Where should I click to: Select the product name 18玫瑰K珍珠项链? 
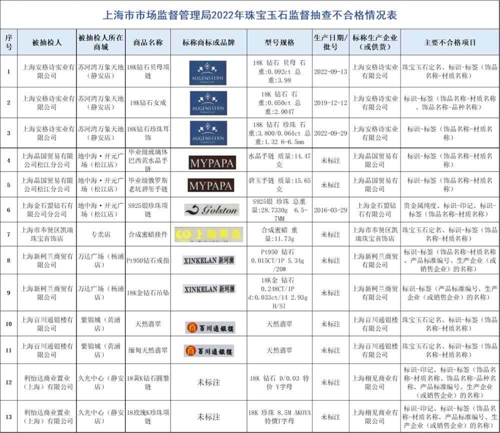[148, 416]
